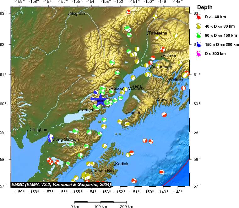Click the yellow beachball southwest of Homer
Image resolution: width=239 pixels, height=208 pixels.
120,121
